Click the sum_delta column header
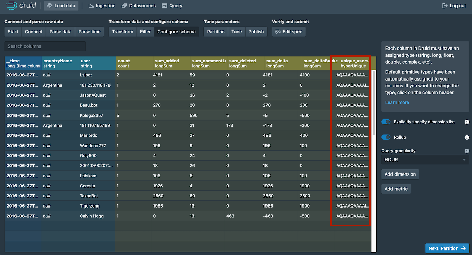 (x=283, y=63)
